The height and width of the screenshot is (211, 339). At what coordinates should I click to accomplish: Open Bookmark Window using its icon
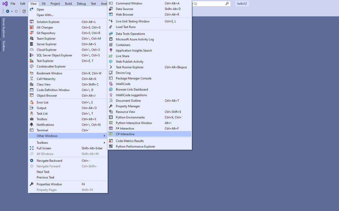coord(32,73)
